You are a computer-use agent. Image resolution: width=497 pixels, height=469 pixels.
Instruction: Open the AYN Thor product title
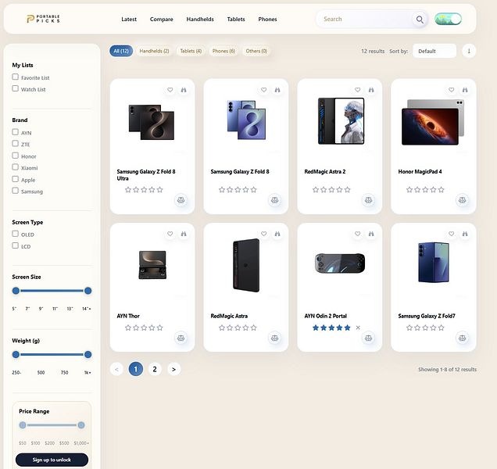coord(128,316)
